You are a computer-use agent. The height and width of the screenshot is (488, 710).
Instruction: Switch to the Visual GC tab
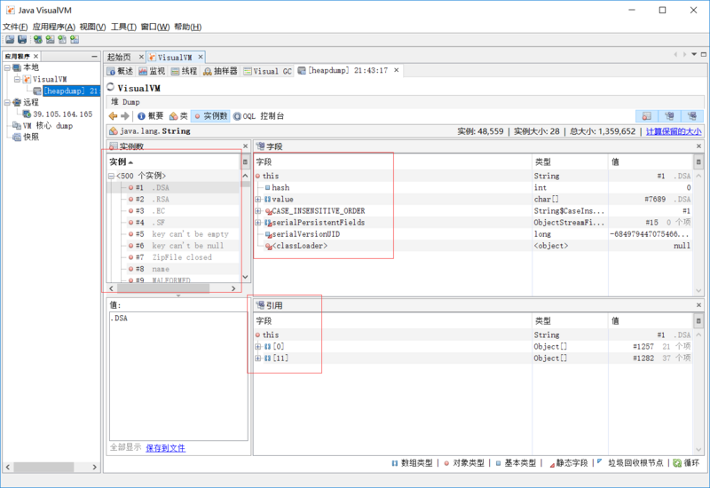point(268,71)
